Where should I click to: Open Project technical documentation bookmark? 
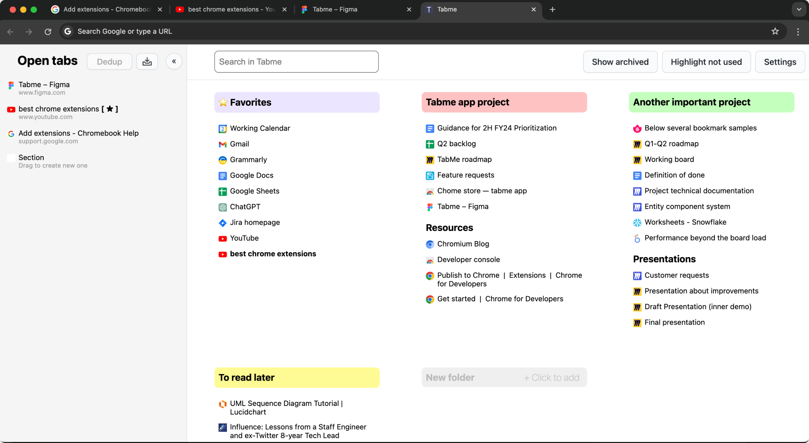tap(699, 191)
